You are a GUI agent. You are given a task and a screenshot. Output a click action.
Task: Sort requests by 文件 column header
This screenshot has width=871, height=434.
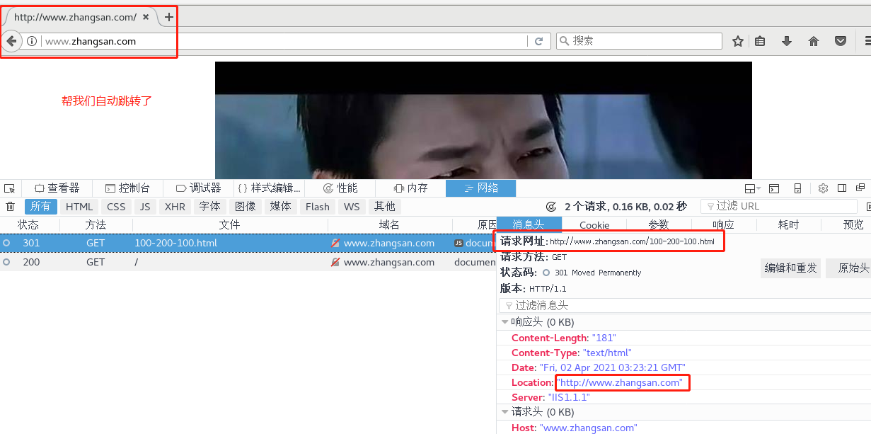(x=229, y=224)
